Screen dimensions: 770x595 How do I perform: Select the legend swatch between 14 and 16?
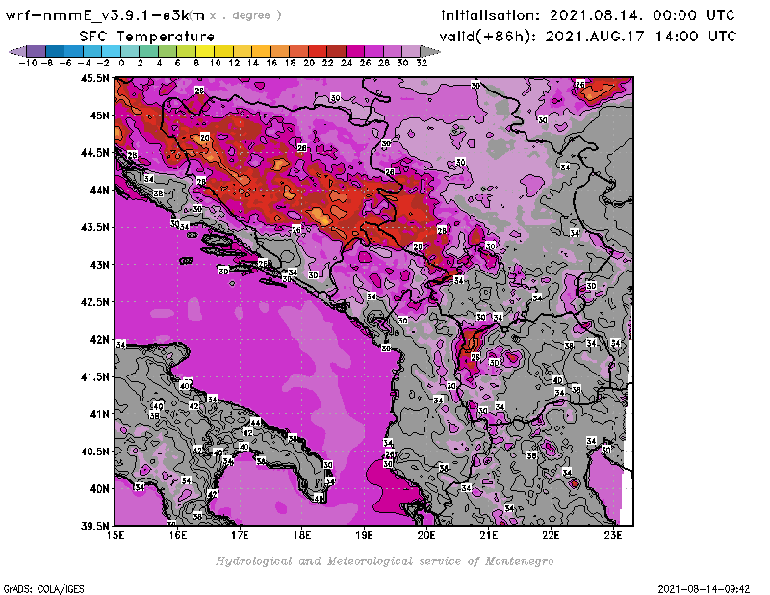(x=262, y=51)
